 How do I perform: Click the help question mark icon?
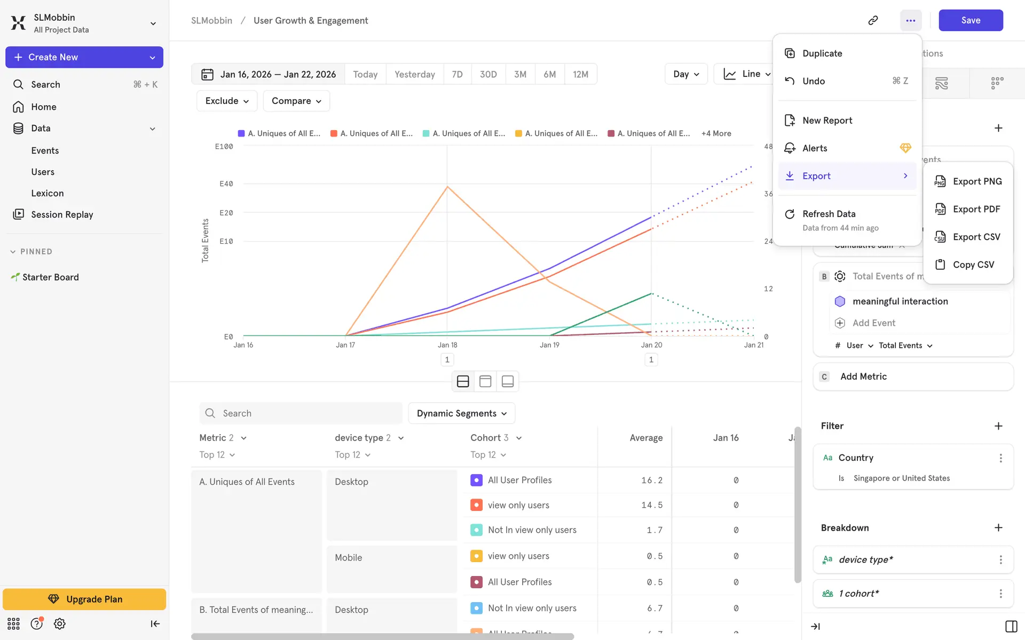coord(36,623)
